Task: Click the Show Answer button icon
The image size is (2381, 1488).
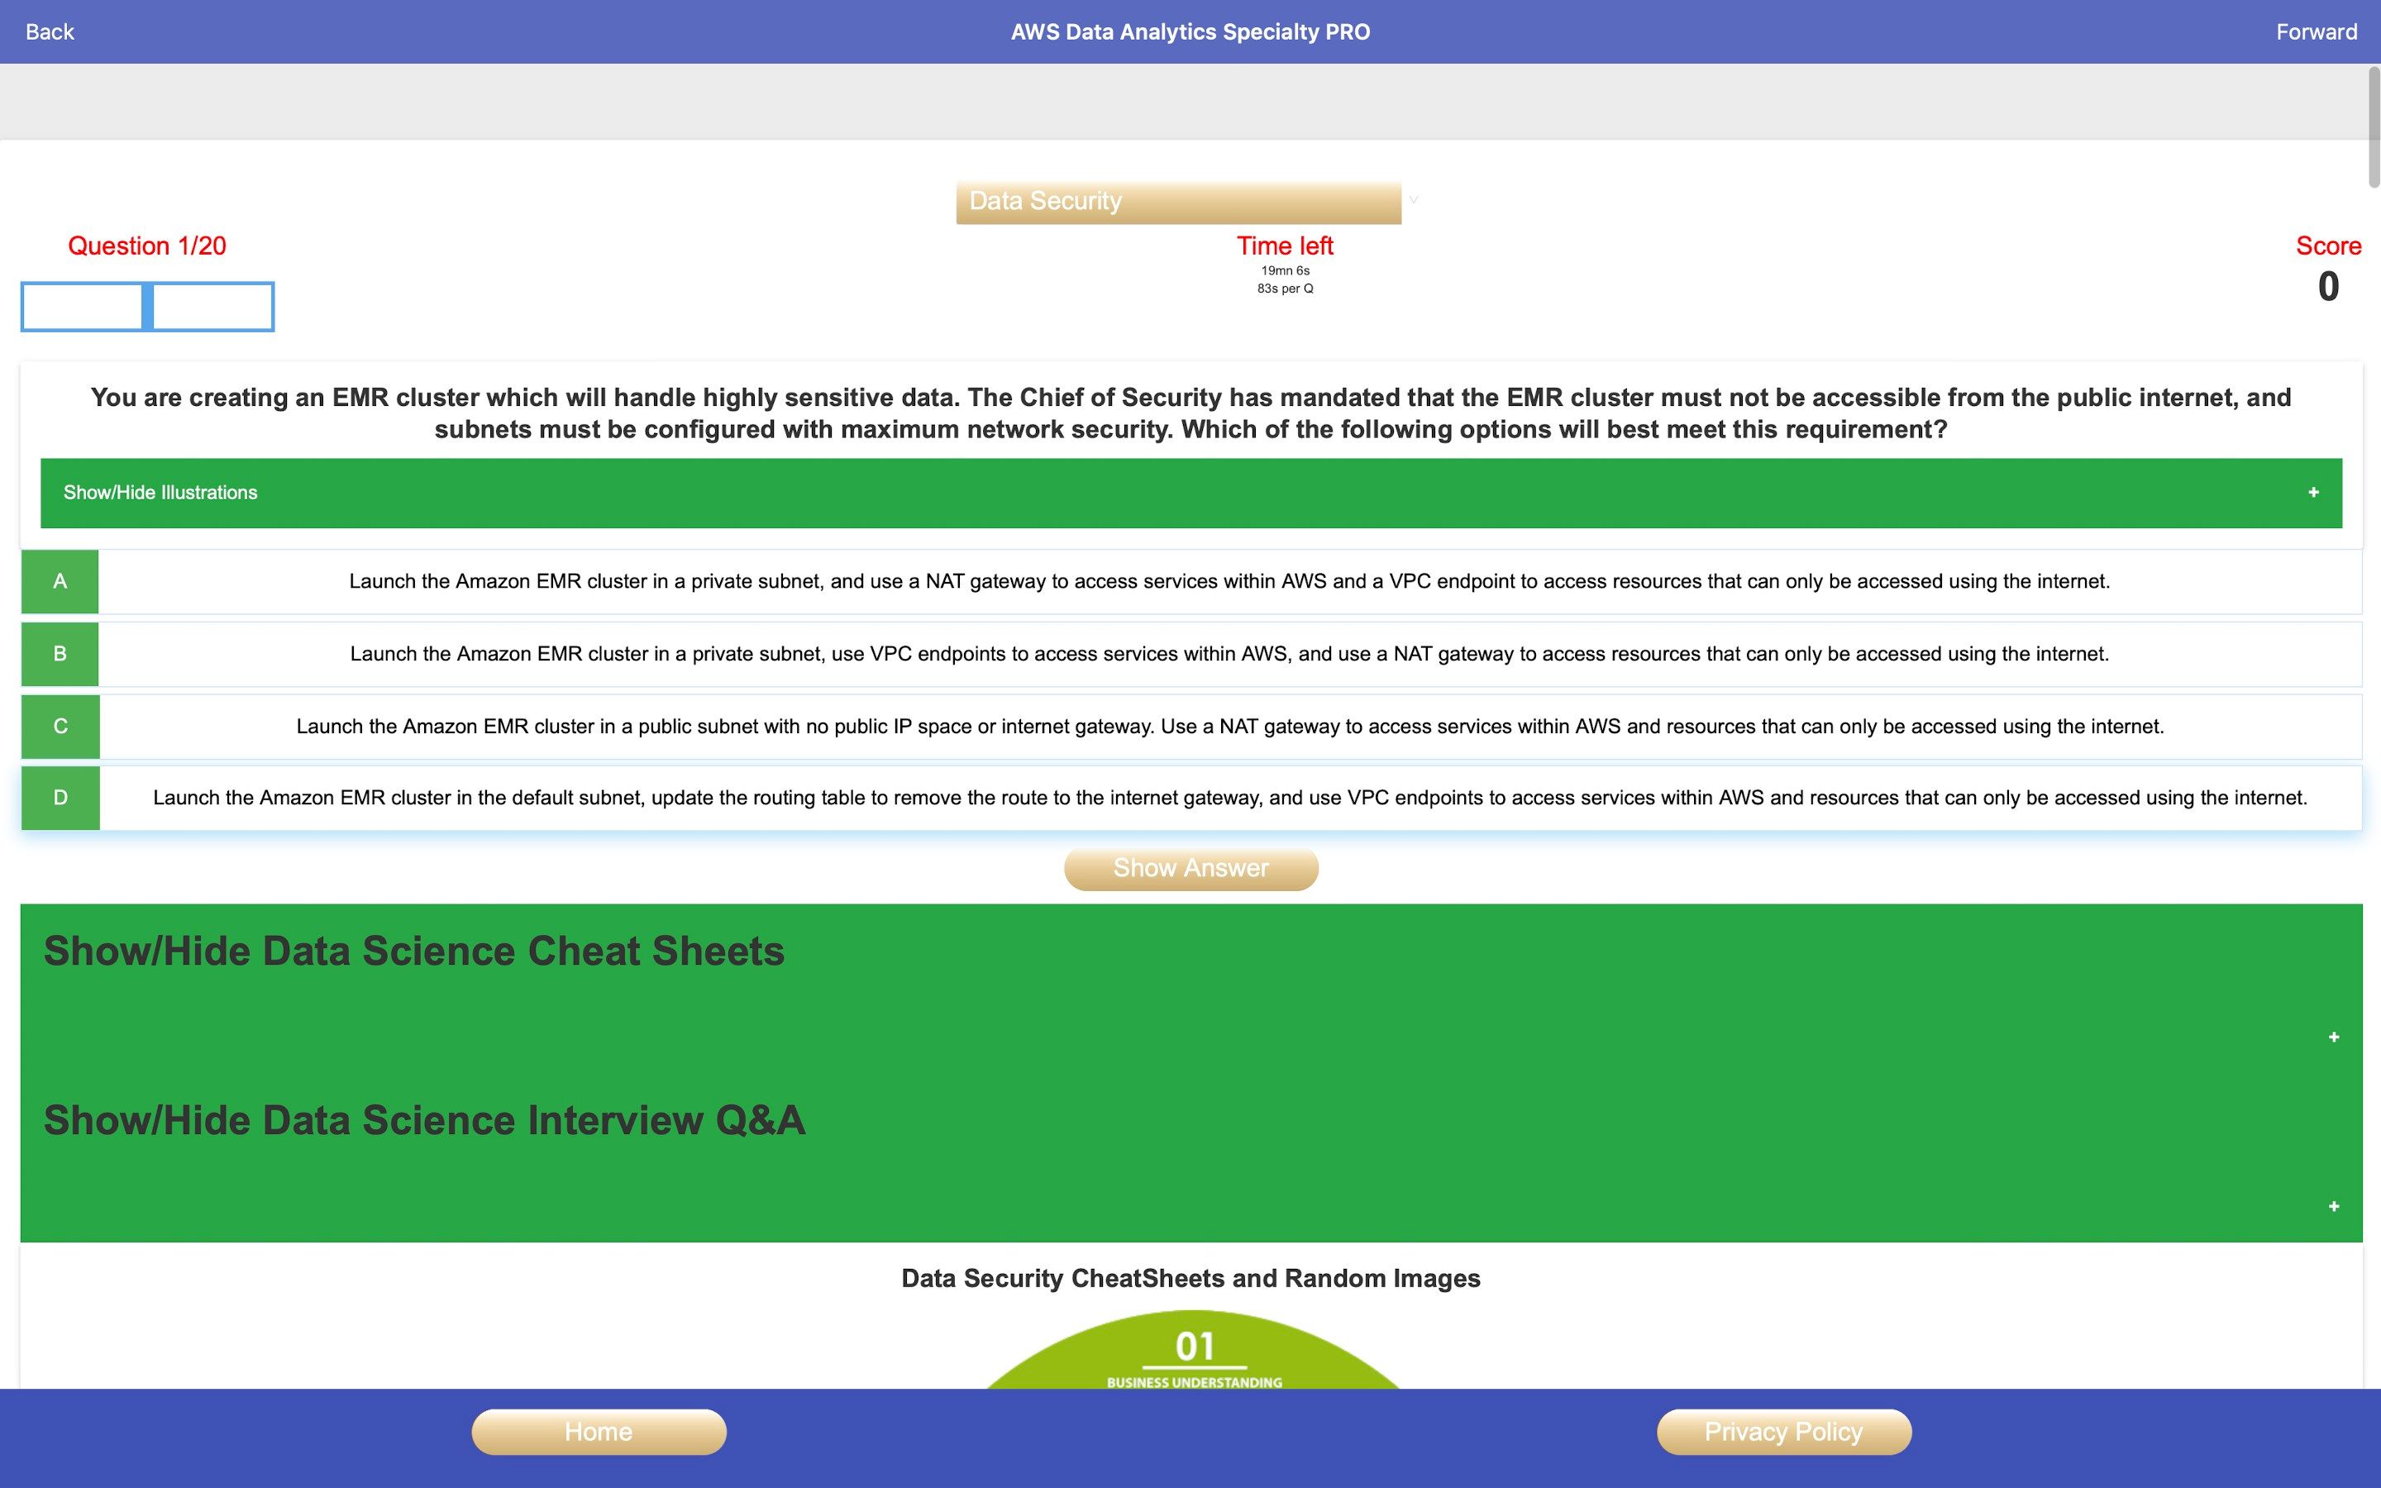Action: [x=1190, y=866]
